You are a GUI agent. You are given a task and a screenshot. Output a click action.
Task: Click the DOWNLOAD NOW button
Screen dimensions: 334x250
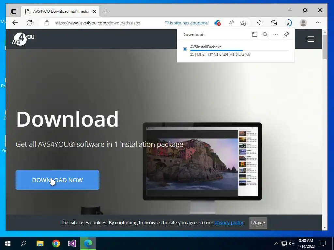tap(57, 180)
